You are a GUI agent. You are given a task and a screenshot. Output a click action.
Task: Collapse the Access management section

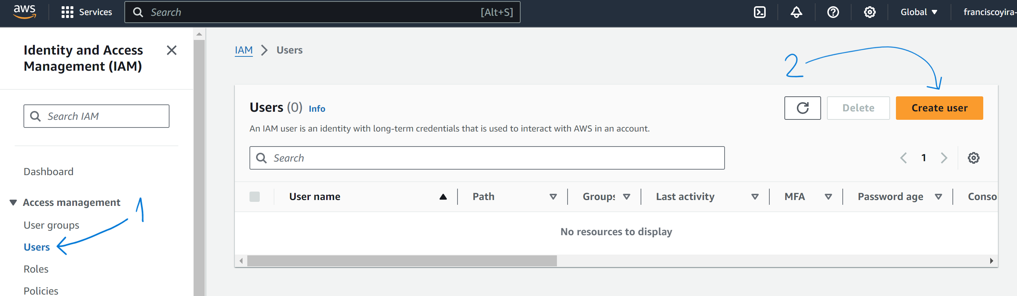coord(13,203)
